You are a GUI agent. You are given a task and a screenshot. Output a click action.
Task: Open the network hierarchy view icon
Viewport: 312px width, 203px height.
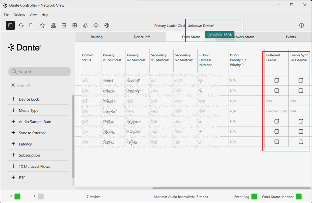pos(53,25)
